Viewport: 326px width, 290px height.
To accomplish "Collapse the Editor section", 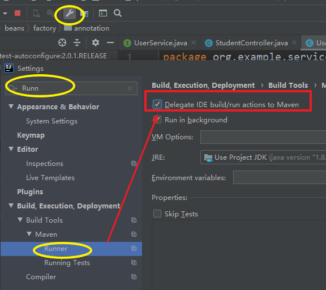I will click(11, 149).
